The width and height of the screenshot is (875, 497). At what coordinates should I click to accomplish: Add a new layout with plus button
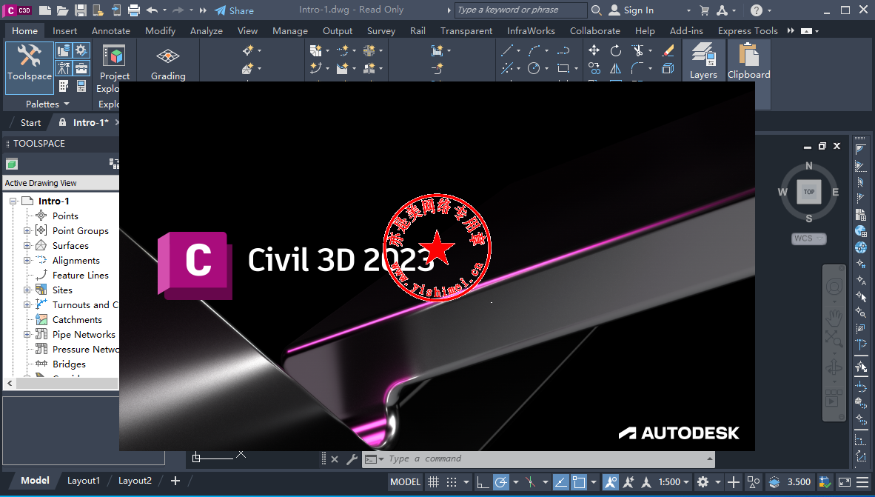click(x=175, y=481)
